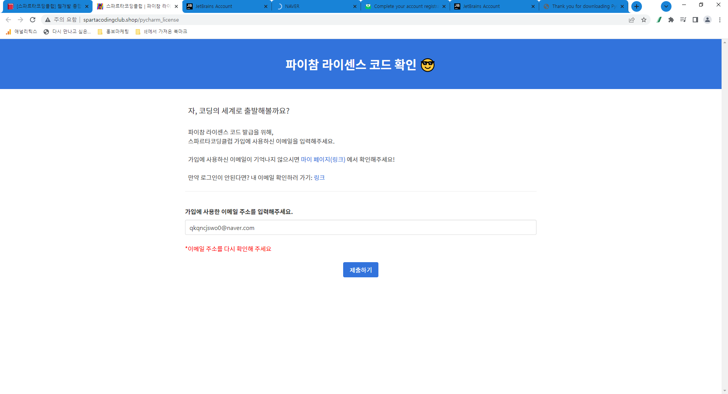Click the red 이메일 주소를 다시 확인해 주세요 message
Screen dimensions: 728x394
click(x=228, y=249)
